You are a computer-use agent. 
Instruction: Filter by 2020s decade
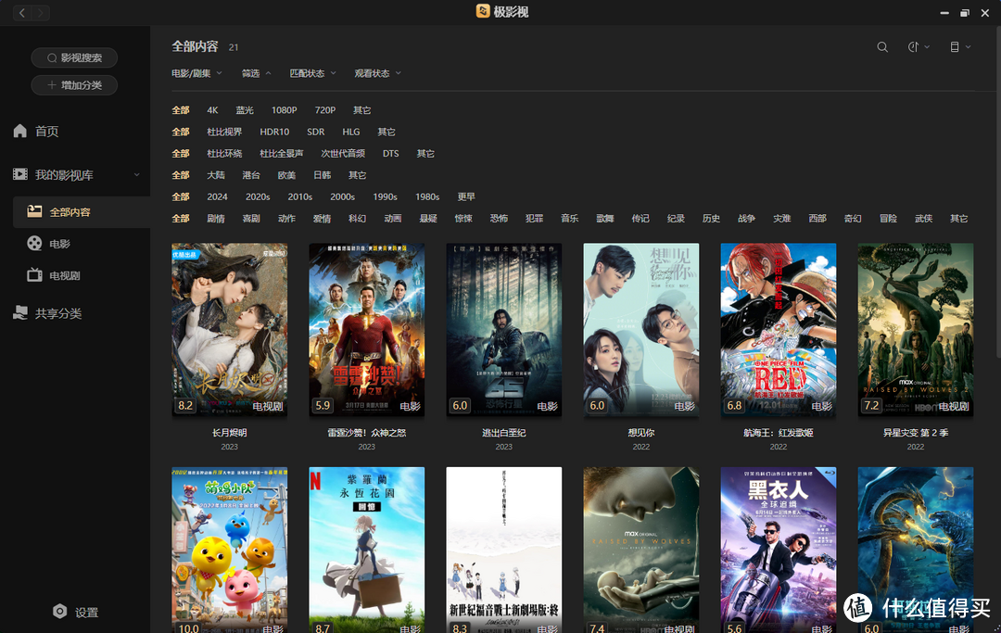pyautogui.click(x=258, y=197)
